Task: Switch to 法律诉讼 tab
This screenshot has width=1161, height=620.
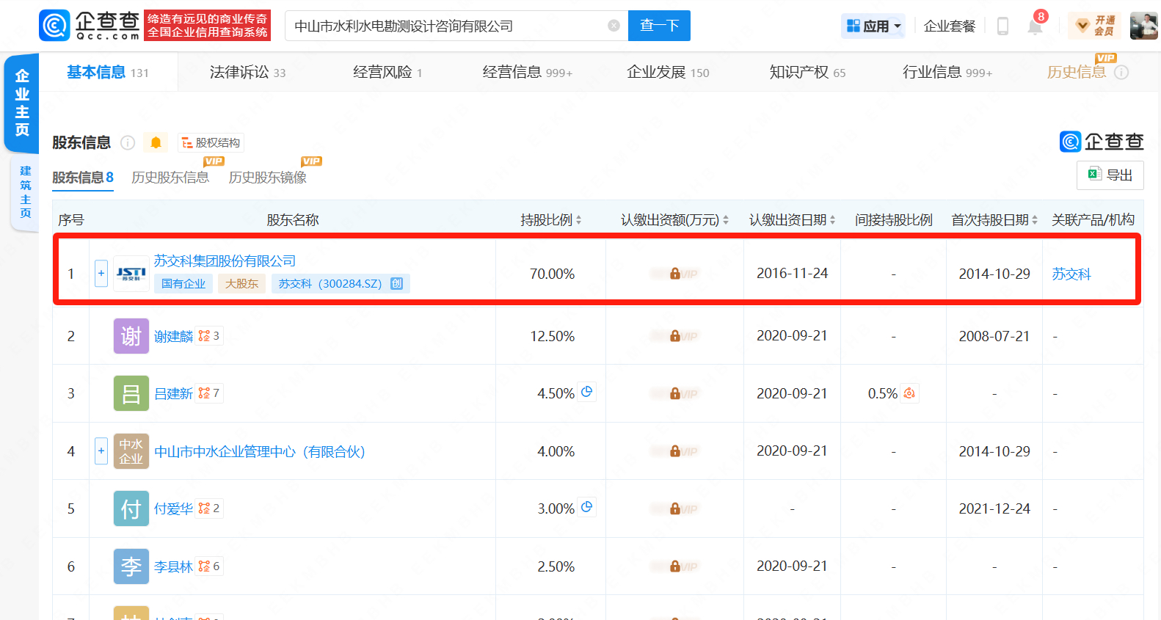Action: pos(247,72)
